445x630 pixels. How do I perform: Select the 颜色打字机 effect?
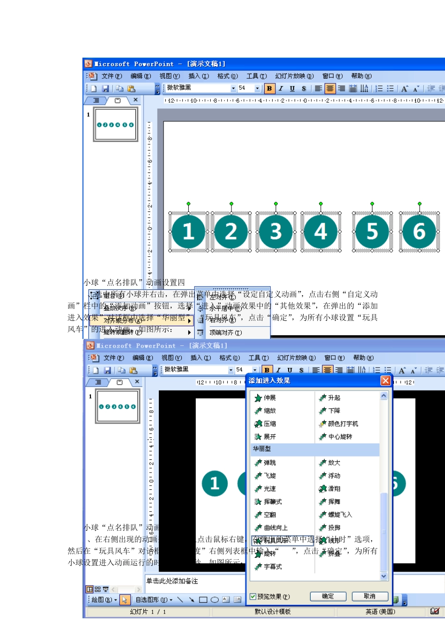coord(342,424)
